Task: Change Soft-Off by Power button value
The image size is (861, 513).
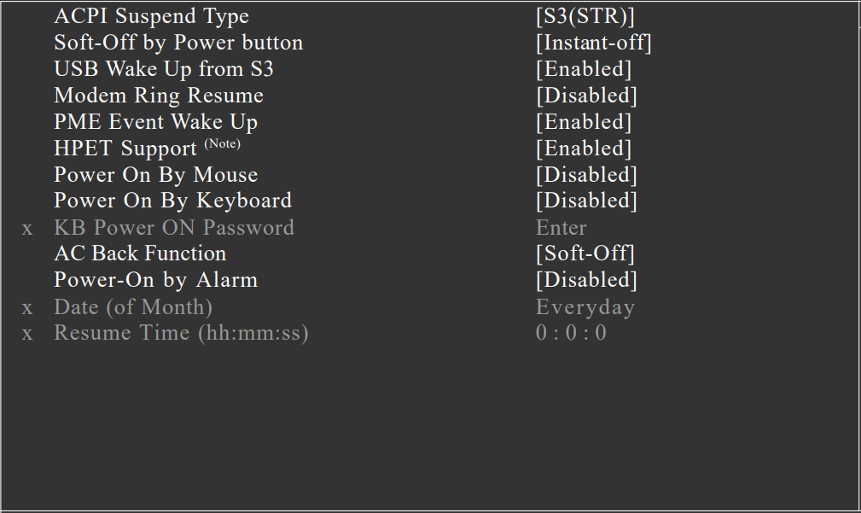Action: [178, 43]
